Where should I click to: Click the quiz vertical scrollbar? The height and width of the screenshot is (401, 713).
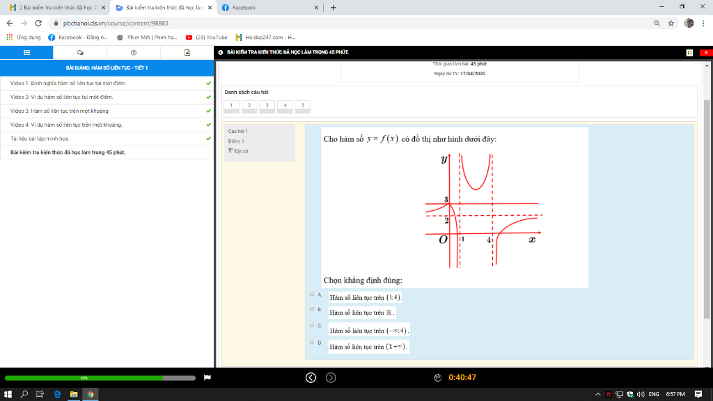click(707, 209)
